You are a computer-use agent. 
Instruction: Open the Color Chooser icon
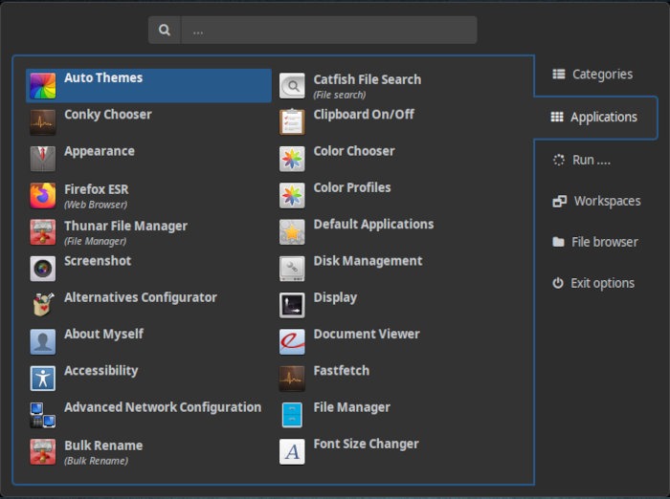tap(292, 159)
